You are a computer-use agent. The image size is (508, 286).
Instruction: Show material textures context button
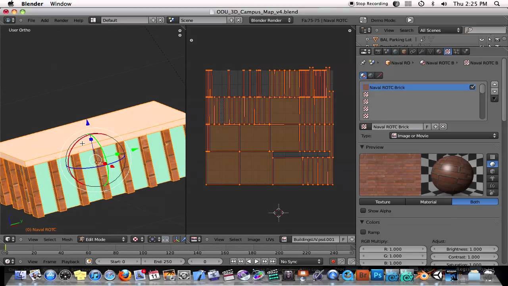pyautogui.click(x=363, y=75)
